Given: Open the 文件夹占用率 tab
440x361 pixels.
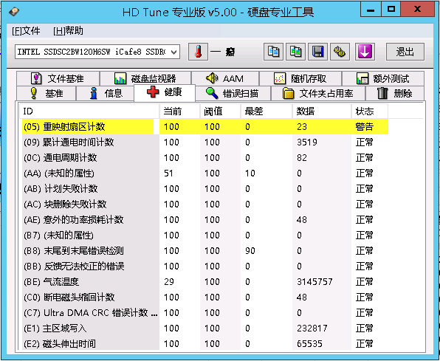Looking at the screenshot, I should coord(318,93).
